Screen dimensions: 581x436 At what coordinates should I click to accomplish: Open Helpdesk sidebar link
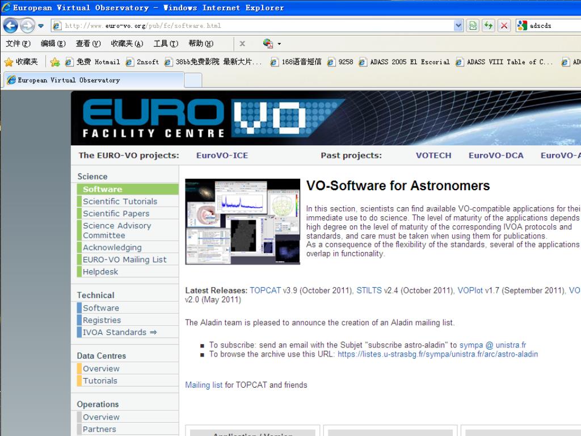coord(100,272)
